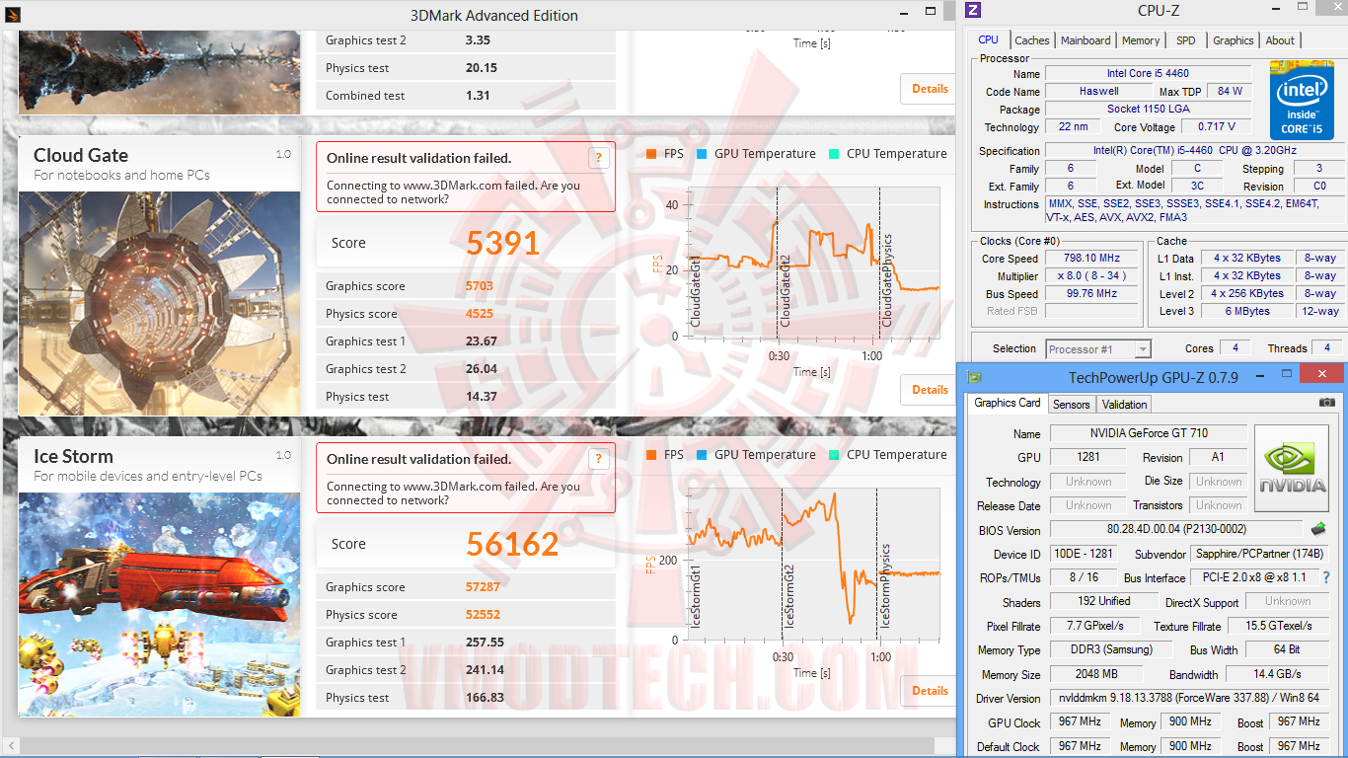Viewport: 1348px width, 758px height.
Task: Open the SPD tab in CPU-Z
Action: point(1185,40)
